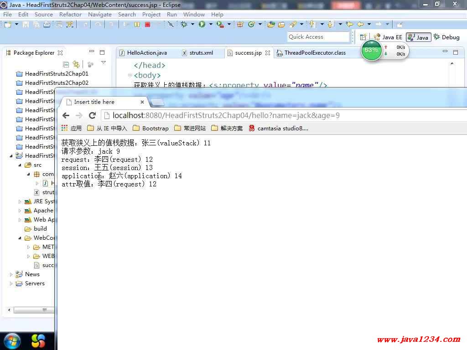467x350 pixels.
Task: Click the New file wizard icon
Action: coord(8,25)
